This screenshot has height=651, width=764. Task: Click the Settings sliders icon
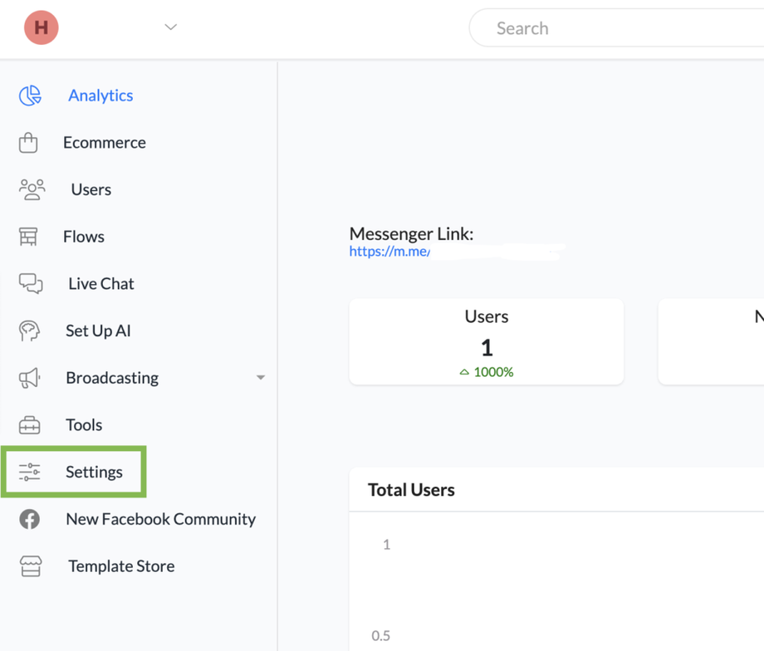[x=29, y=472]
